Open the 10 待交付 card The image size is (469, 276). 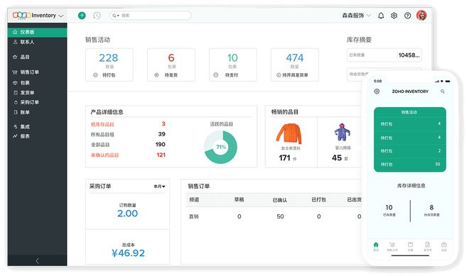click(x=232, y=65)
